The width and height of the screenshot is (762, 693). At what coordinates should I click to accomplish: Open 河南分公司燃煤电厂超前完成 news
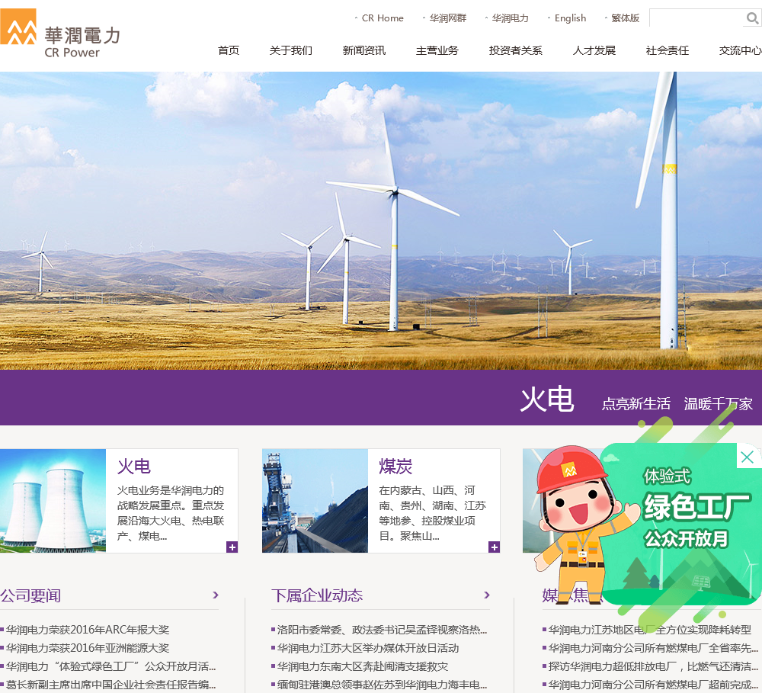point(653,685)
